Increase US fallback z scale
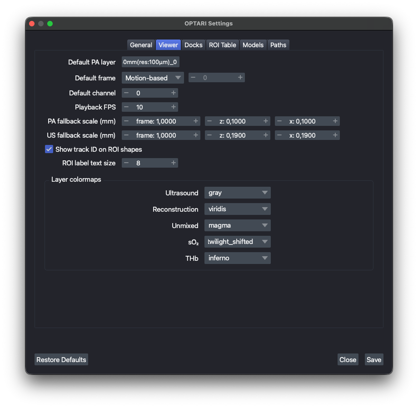This screenshot has height=408, width=418. click(x=265, y=135)
